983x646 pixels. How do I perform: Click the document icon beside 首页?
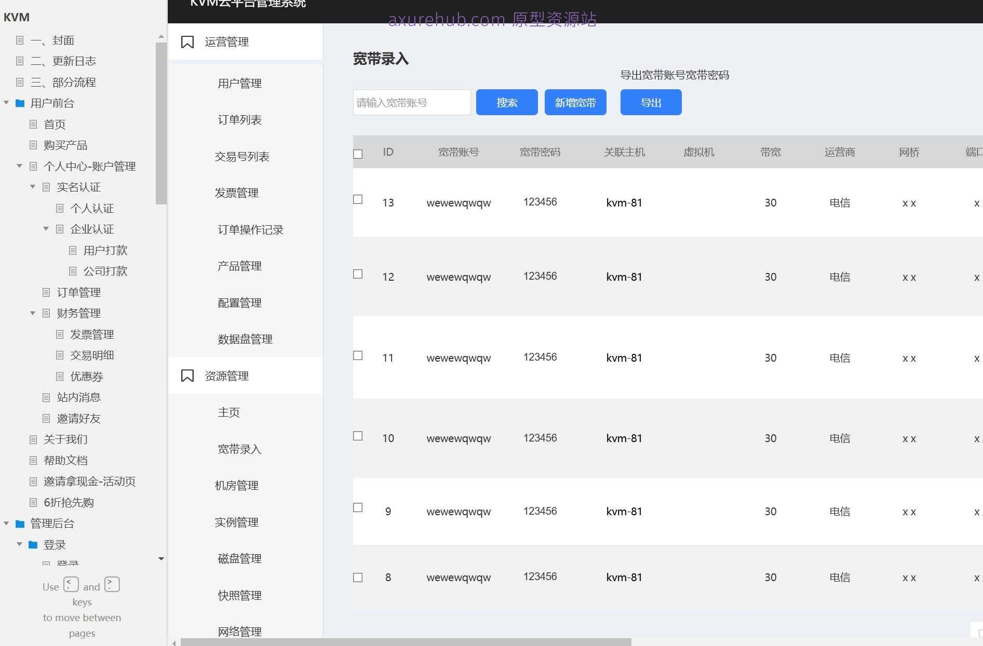(x=33, y=124)
